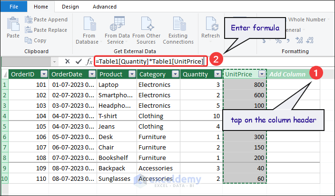Click the Category column header
Screen dimensions: 335x196
158,74
